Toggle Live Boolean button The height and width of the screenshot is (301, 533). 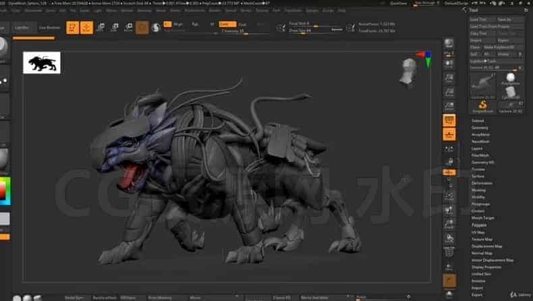point(50,28)
